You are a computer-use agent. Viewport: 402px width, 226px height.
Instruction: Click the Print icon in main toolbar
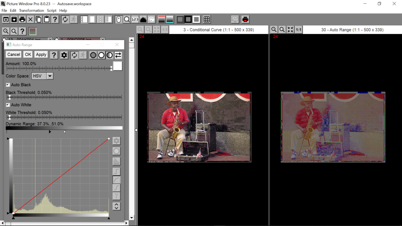(x=22, y=20)
